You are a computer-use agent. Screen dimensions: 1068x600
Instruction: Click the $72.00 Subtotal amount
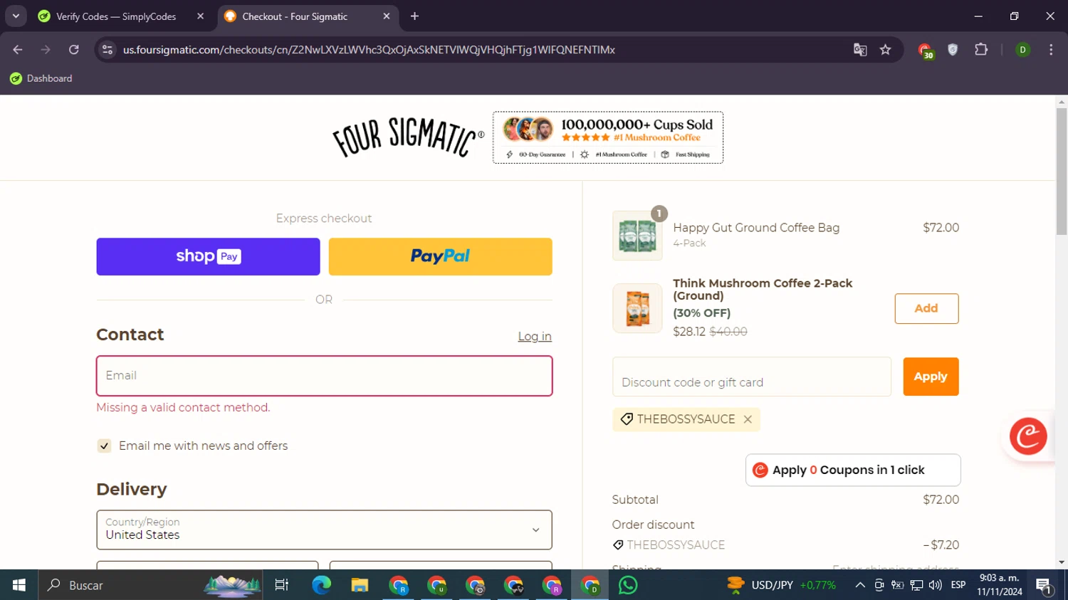pos(941,500)
